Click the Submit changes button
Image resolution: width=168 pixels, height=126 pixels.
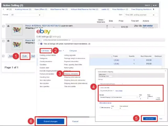(51, 121)
